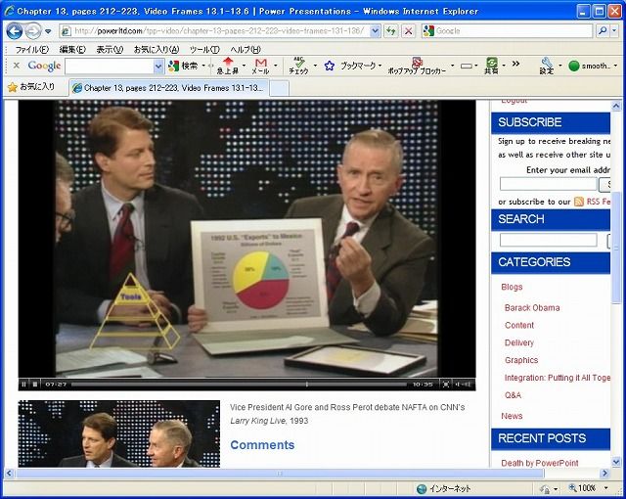
Task: Open the ツール(T) menu
Action: coord(204,50)
